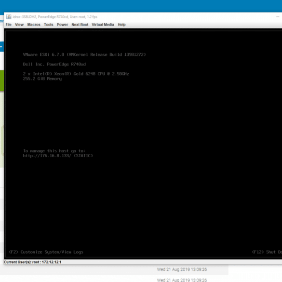
Task: Click the F12 Shut Down label
Action: pyautogui.click(x=267, y=252)
